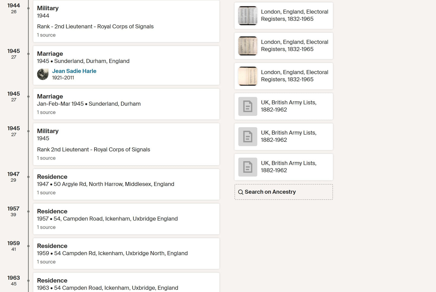
Task: Click timeline dot for 1957 residence
Action: click(28, 212)
